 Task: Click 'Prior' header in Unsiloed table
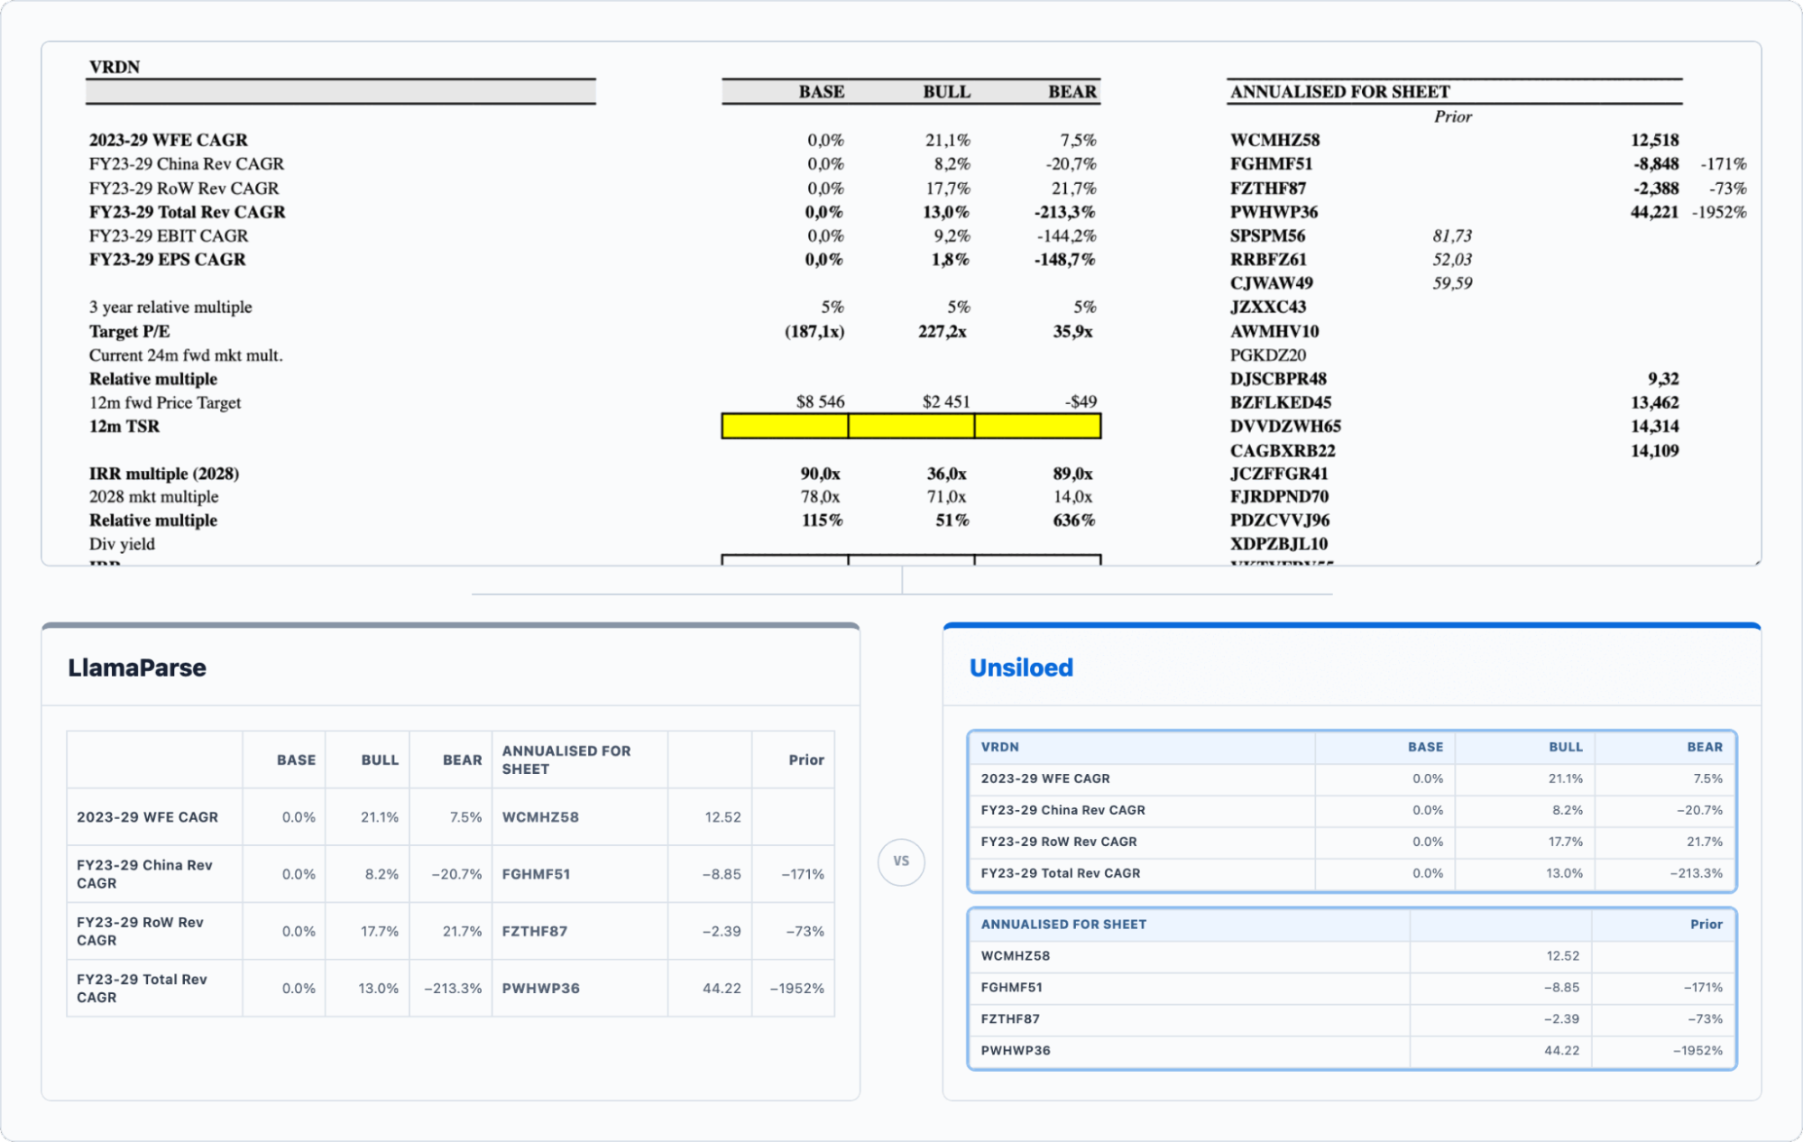coord(1706,925)
